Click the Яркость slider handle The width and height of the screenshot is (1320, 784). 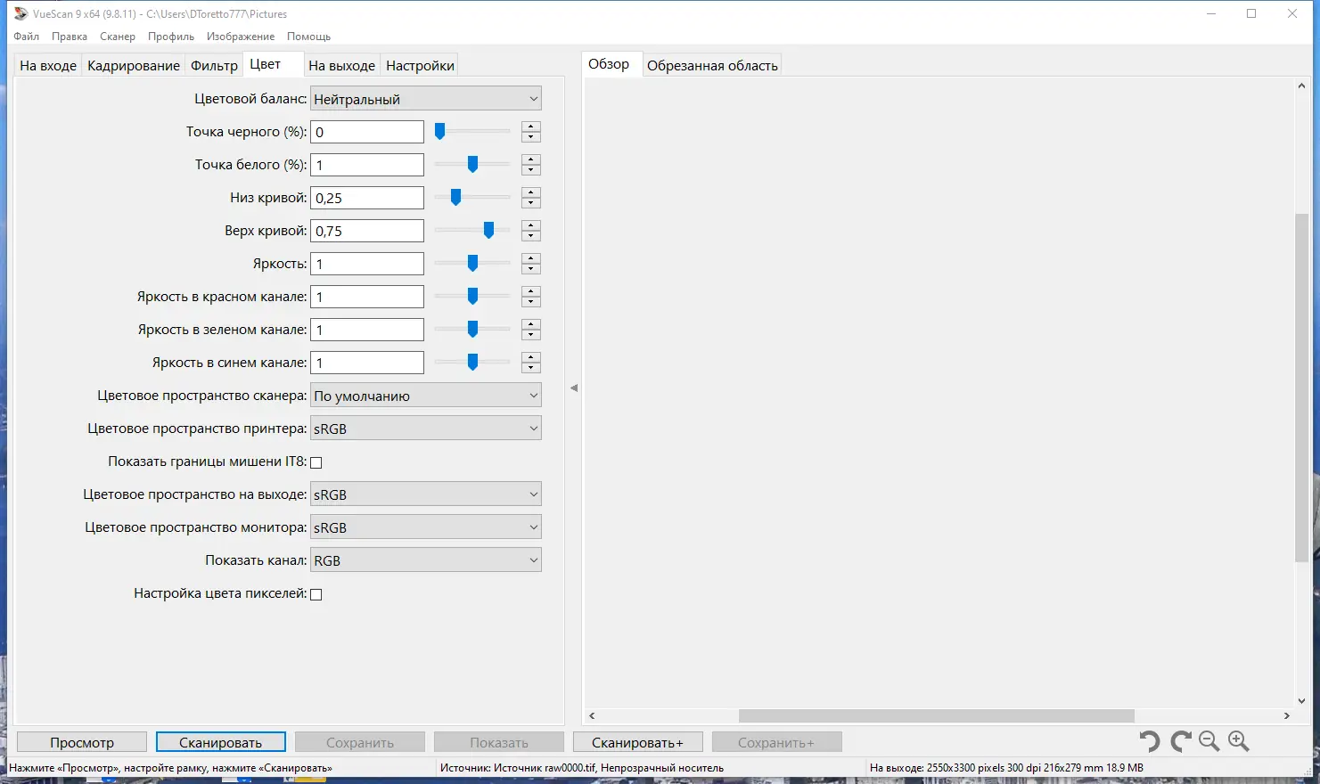472,264
